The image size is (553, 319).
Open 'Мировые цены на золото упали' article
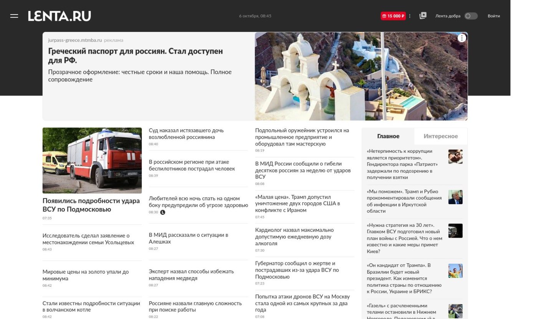[x=86, y=275]
